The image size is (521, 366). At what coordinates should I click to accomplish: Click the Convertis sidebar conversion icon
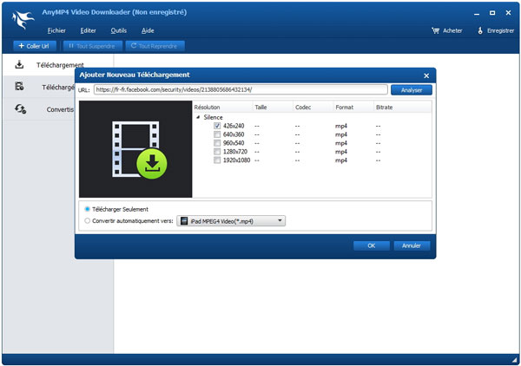(x=20, y=109)
